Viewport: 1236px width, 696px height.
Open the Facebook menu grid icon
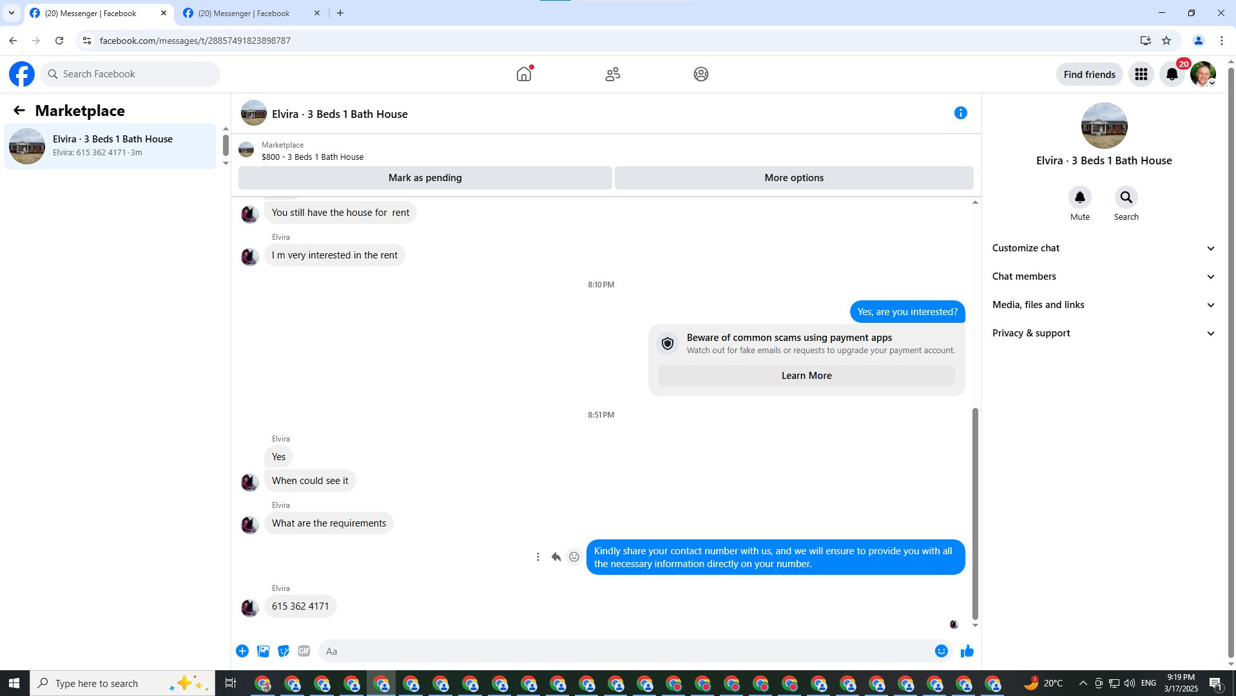(x=1141, y=74)
